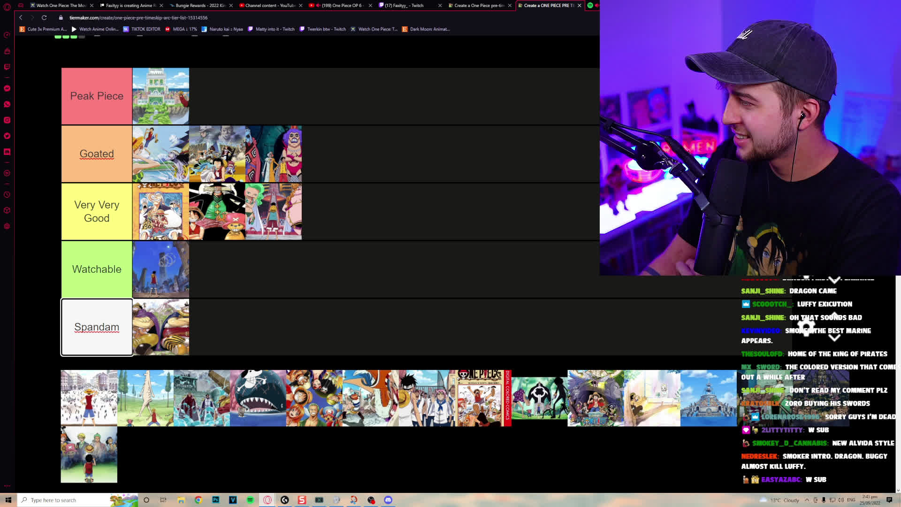The height and width of the screenshot is (507, 901).
Task: Open the chat settings gear on the stream overlay
Action: tap(806, 327)
